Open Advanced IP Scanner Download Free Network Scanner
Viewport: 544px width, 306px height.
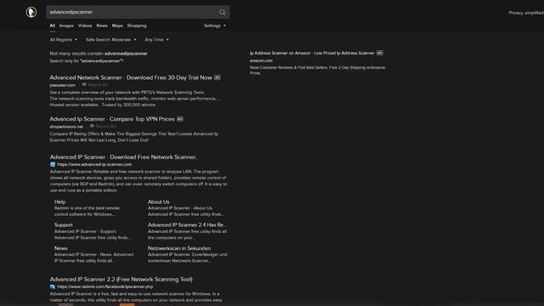click(x=123, y=157)
